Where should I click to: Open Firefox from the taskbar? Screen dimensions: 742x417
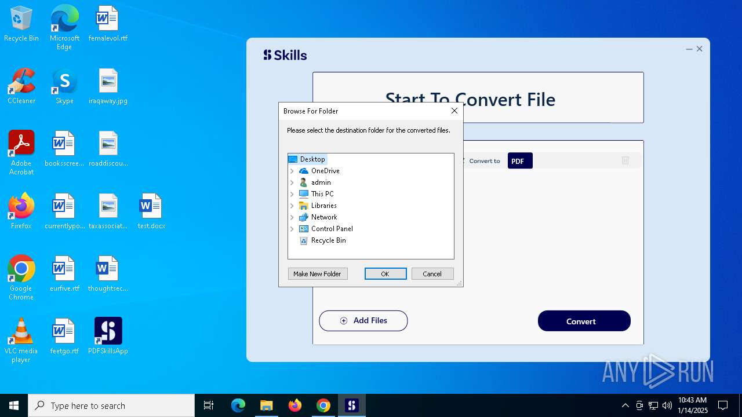295,405
